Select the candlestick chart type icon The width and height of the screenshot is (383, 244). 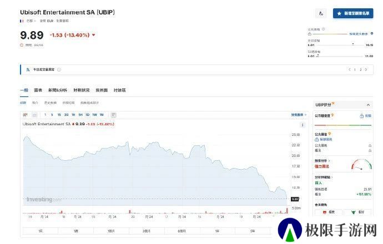[x=25, y=115]
